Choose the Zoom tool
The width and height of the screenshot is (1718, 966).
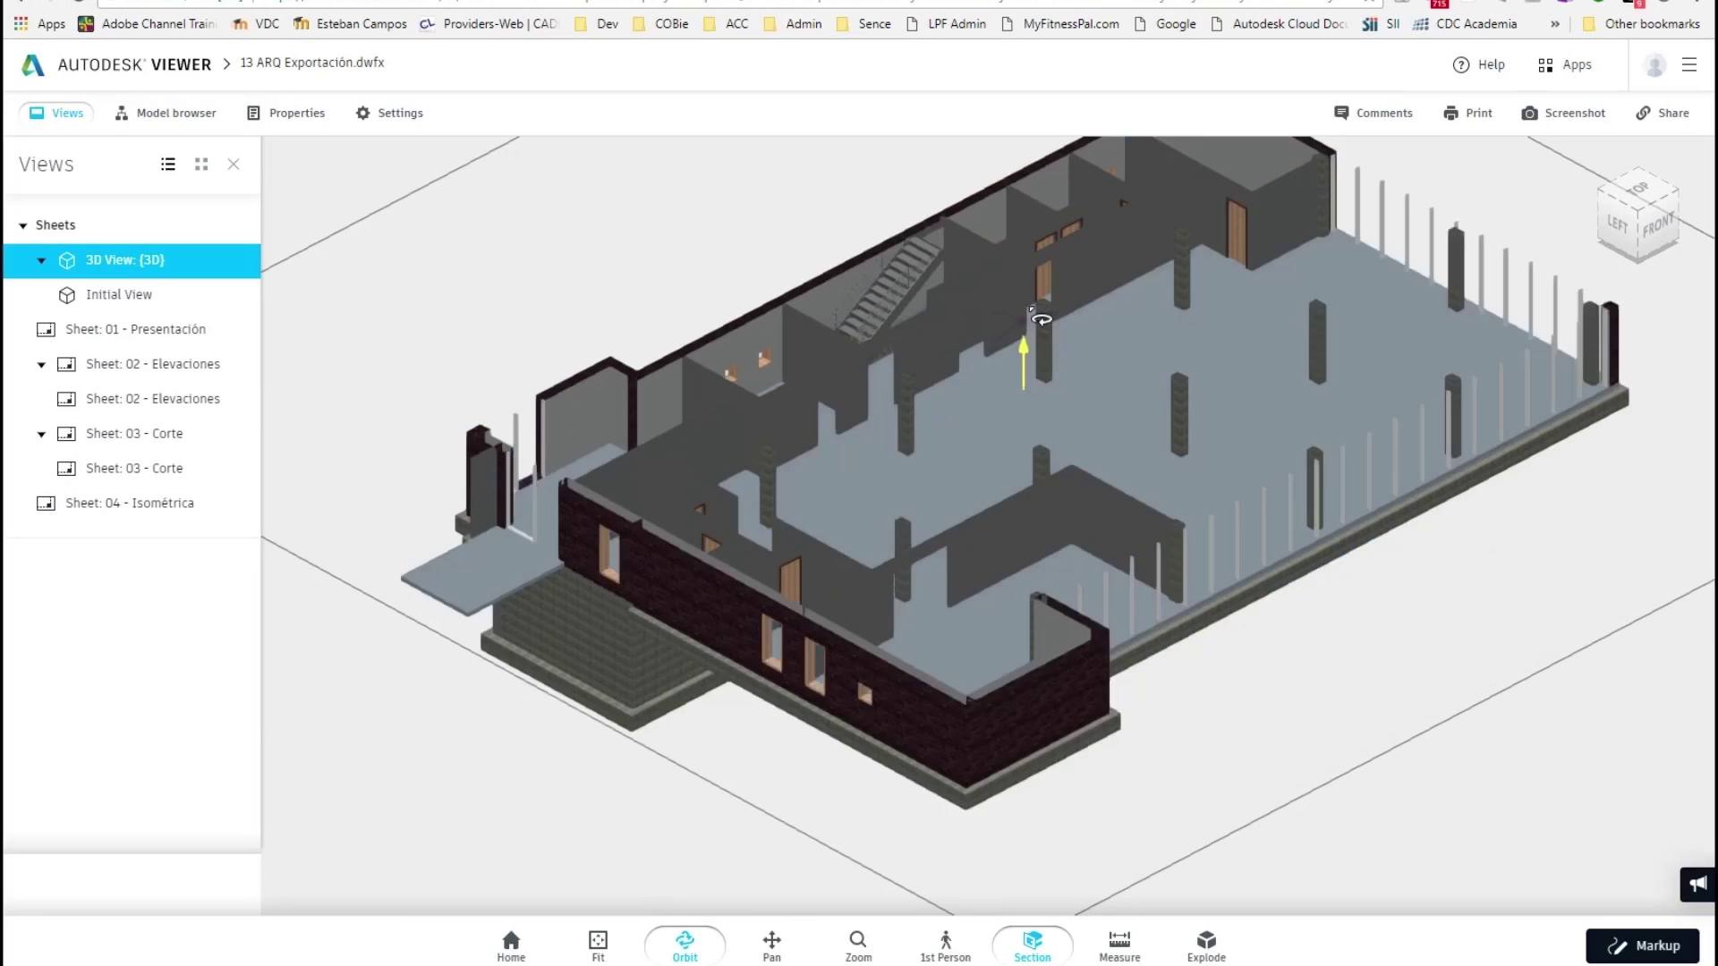(857, 945)
